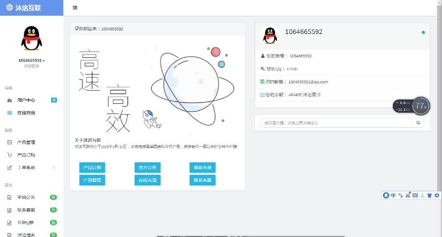Click the IME scissors screenshot icon
The image size is (442, 237).
[408, 195]
